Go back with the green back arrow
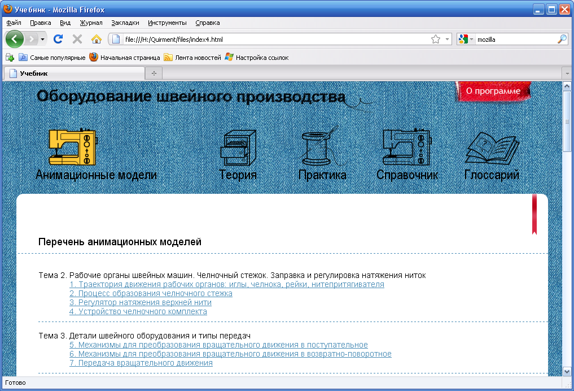 (x=15, y=39)
